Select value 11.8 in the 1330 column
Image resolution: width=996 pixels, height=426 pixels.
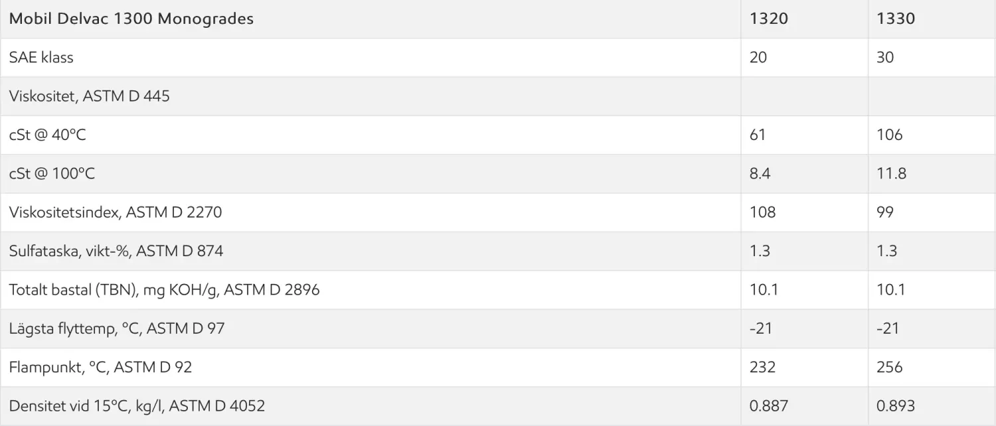tap(892, 173)
